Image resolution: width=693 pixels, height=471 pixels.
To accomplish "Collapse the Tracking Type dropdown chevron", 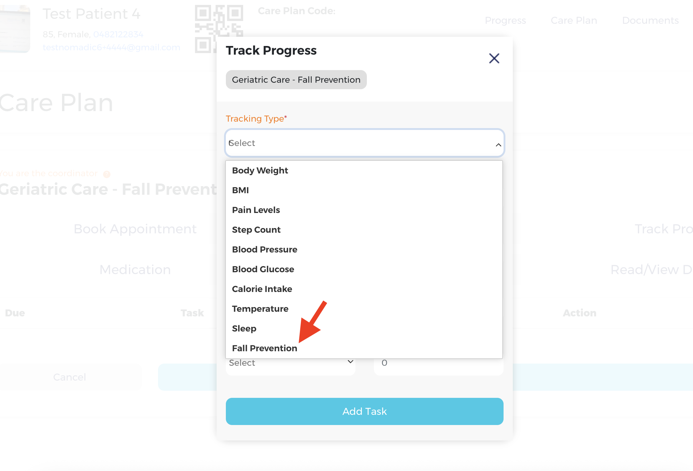I will 498,145.
